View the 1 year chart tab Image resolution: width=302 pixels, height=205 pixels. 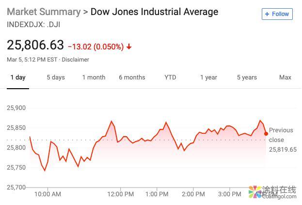pyautogui.click(x=208, y=78)
